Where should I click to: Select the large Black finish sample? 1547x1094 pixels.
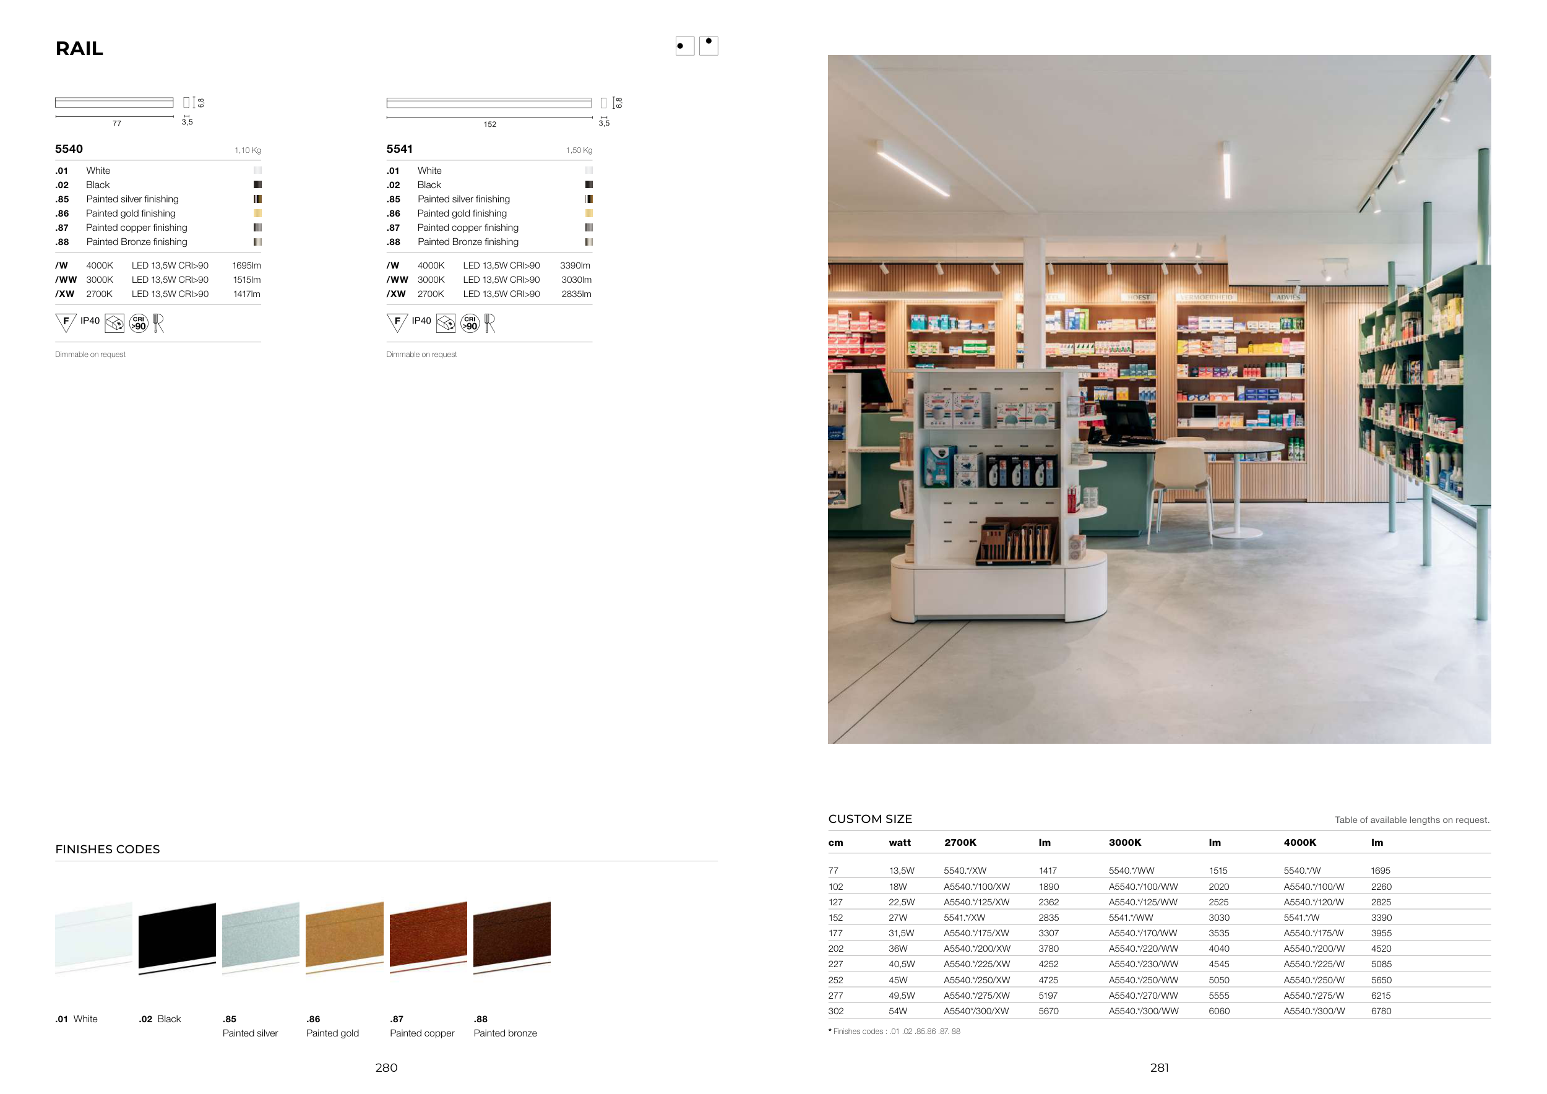pyautogui.click(x=177, y=939)
